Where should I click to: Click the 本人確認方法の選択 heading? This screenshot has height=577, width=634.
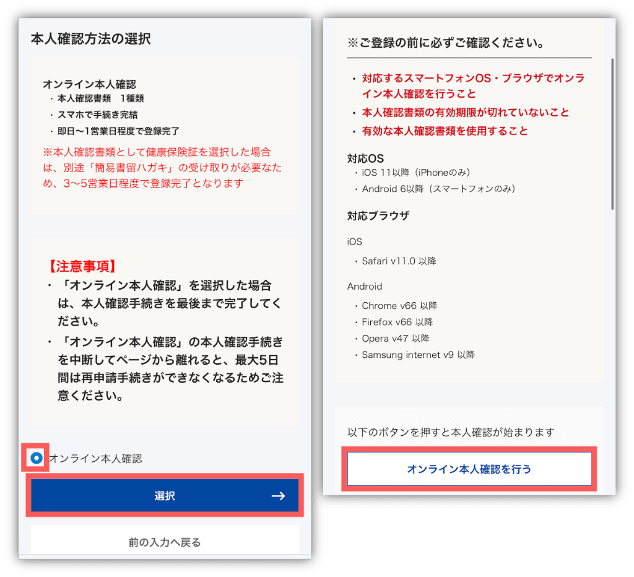click(90, 39)
